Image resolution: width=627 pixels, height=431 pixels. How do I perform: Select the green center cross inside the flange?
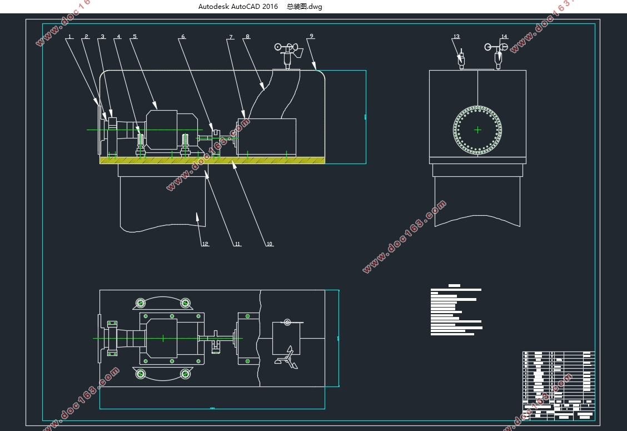tap(477, 130)
